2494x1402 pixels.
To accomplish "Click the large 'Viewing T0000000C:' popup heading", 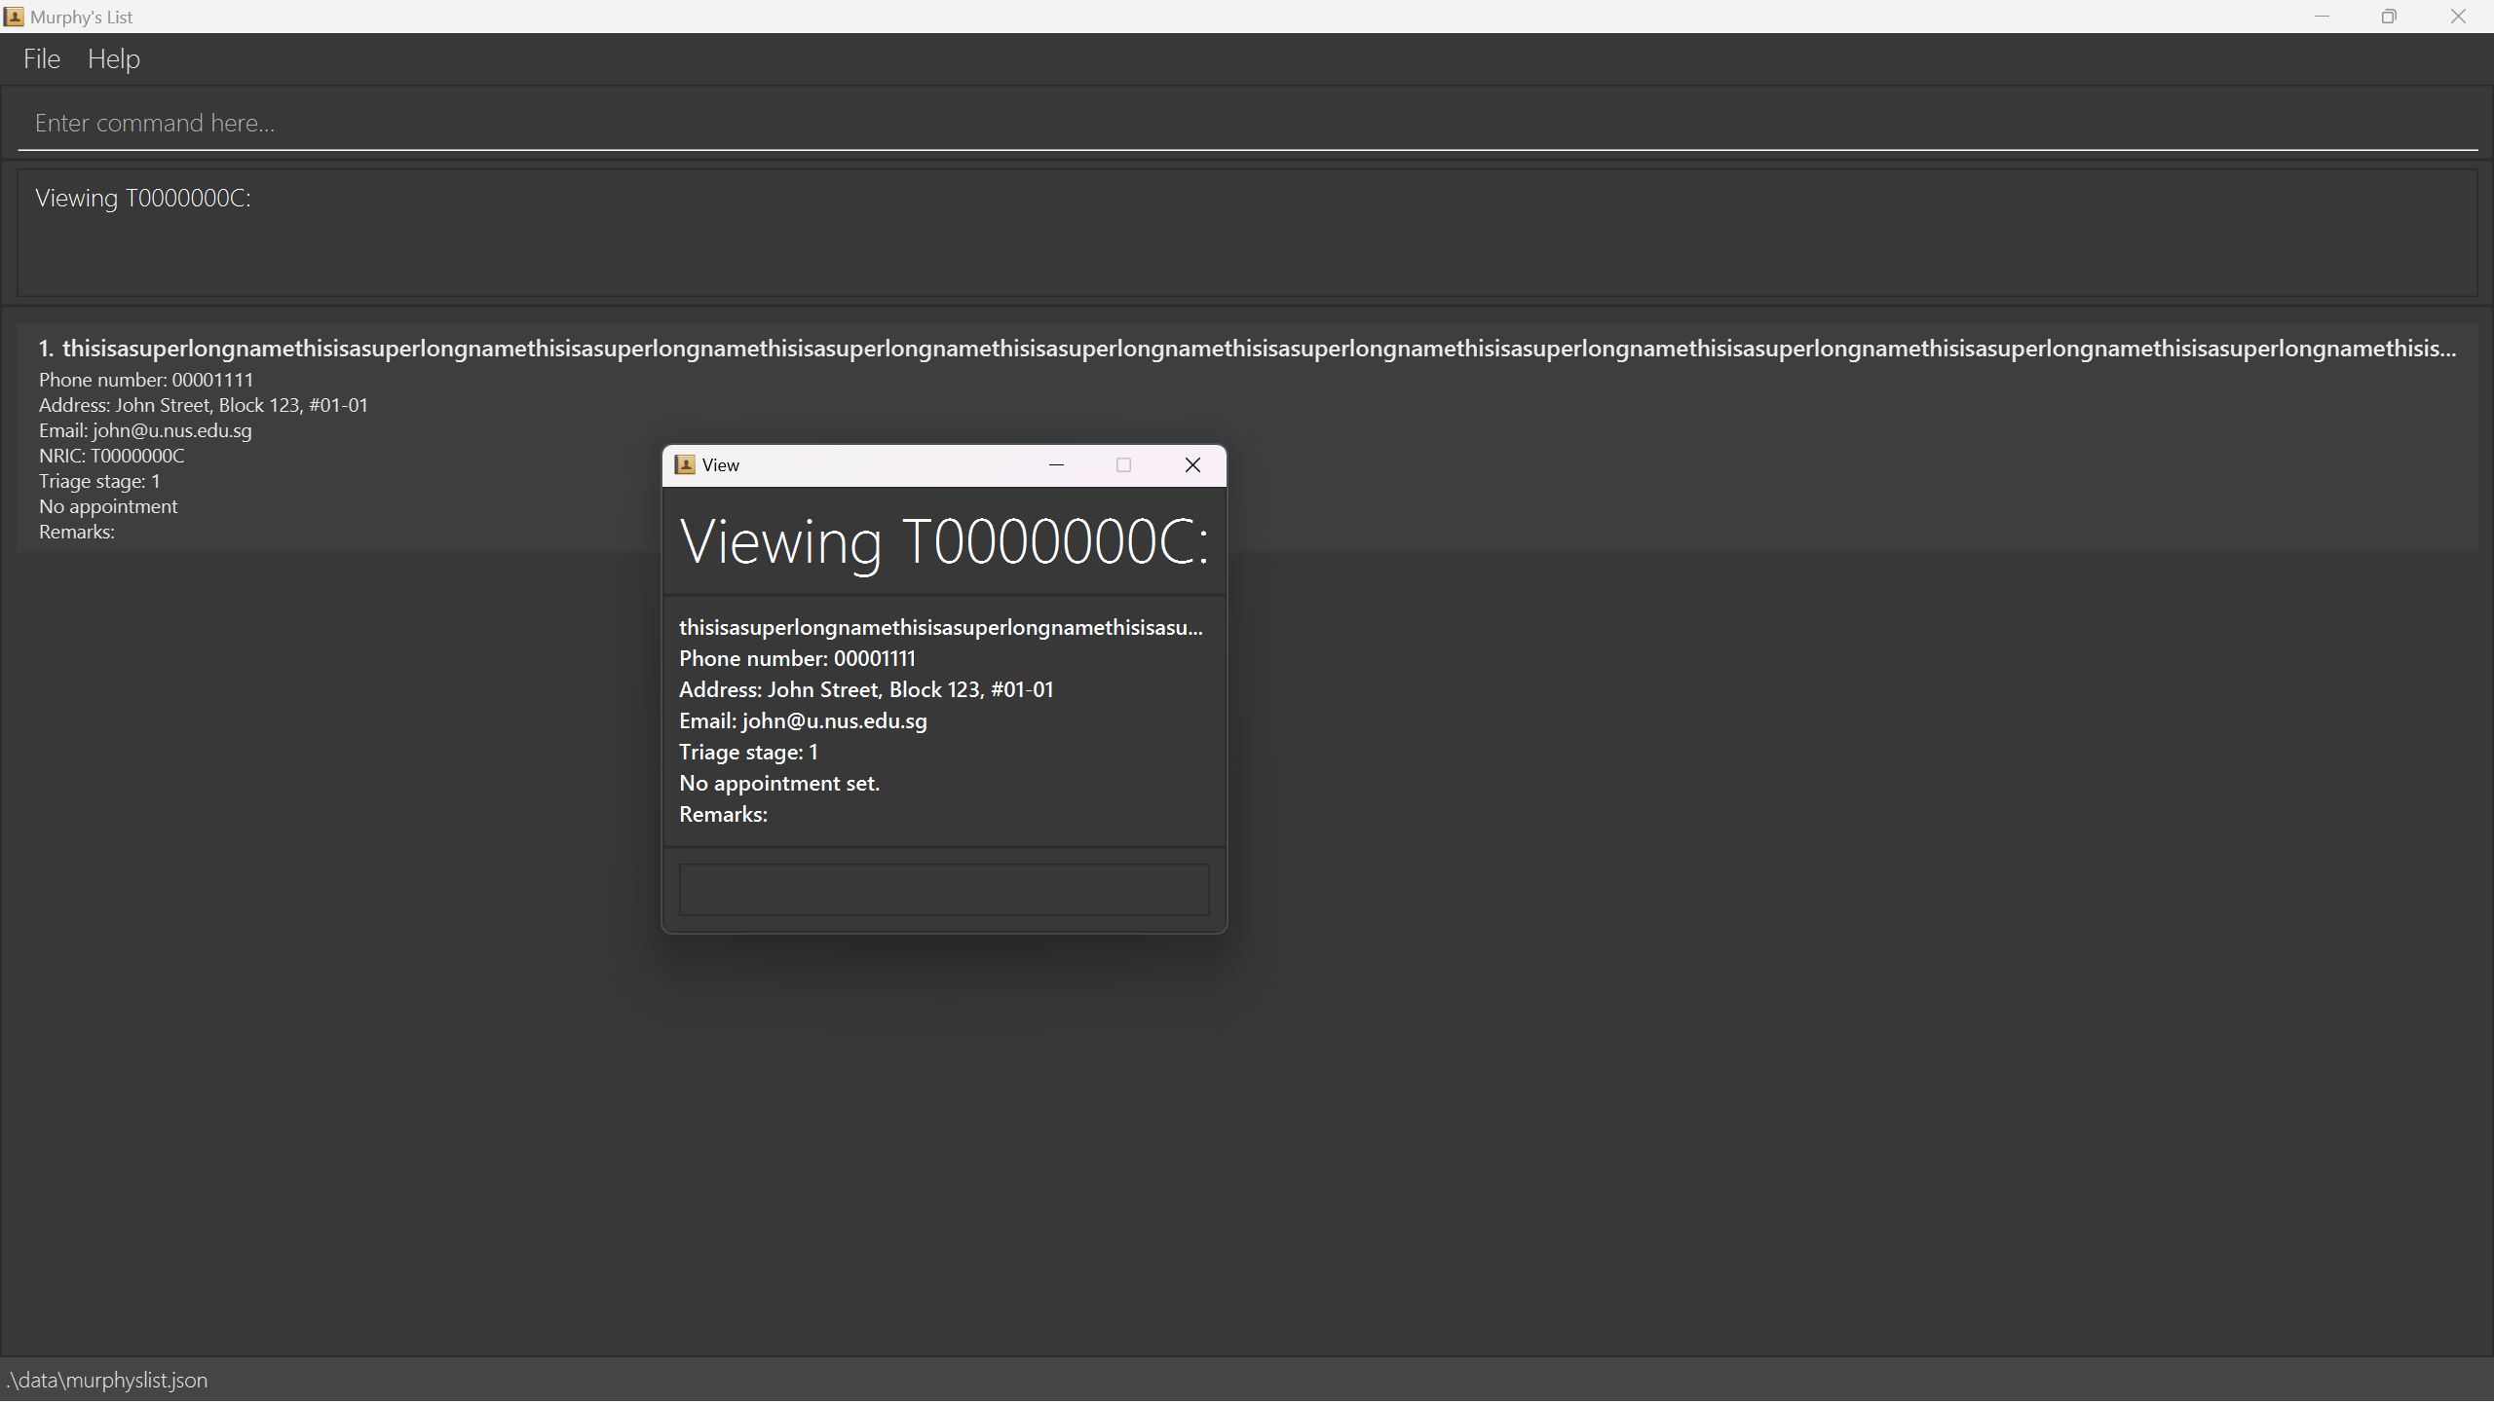I will (943, 541).
